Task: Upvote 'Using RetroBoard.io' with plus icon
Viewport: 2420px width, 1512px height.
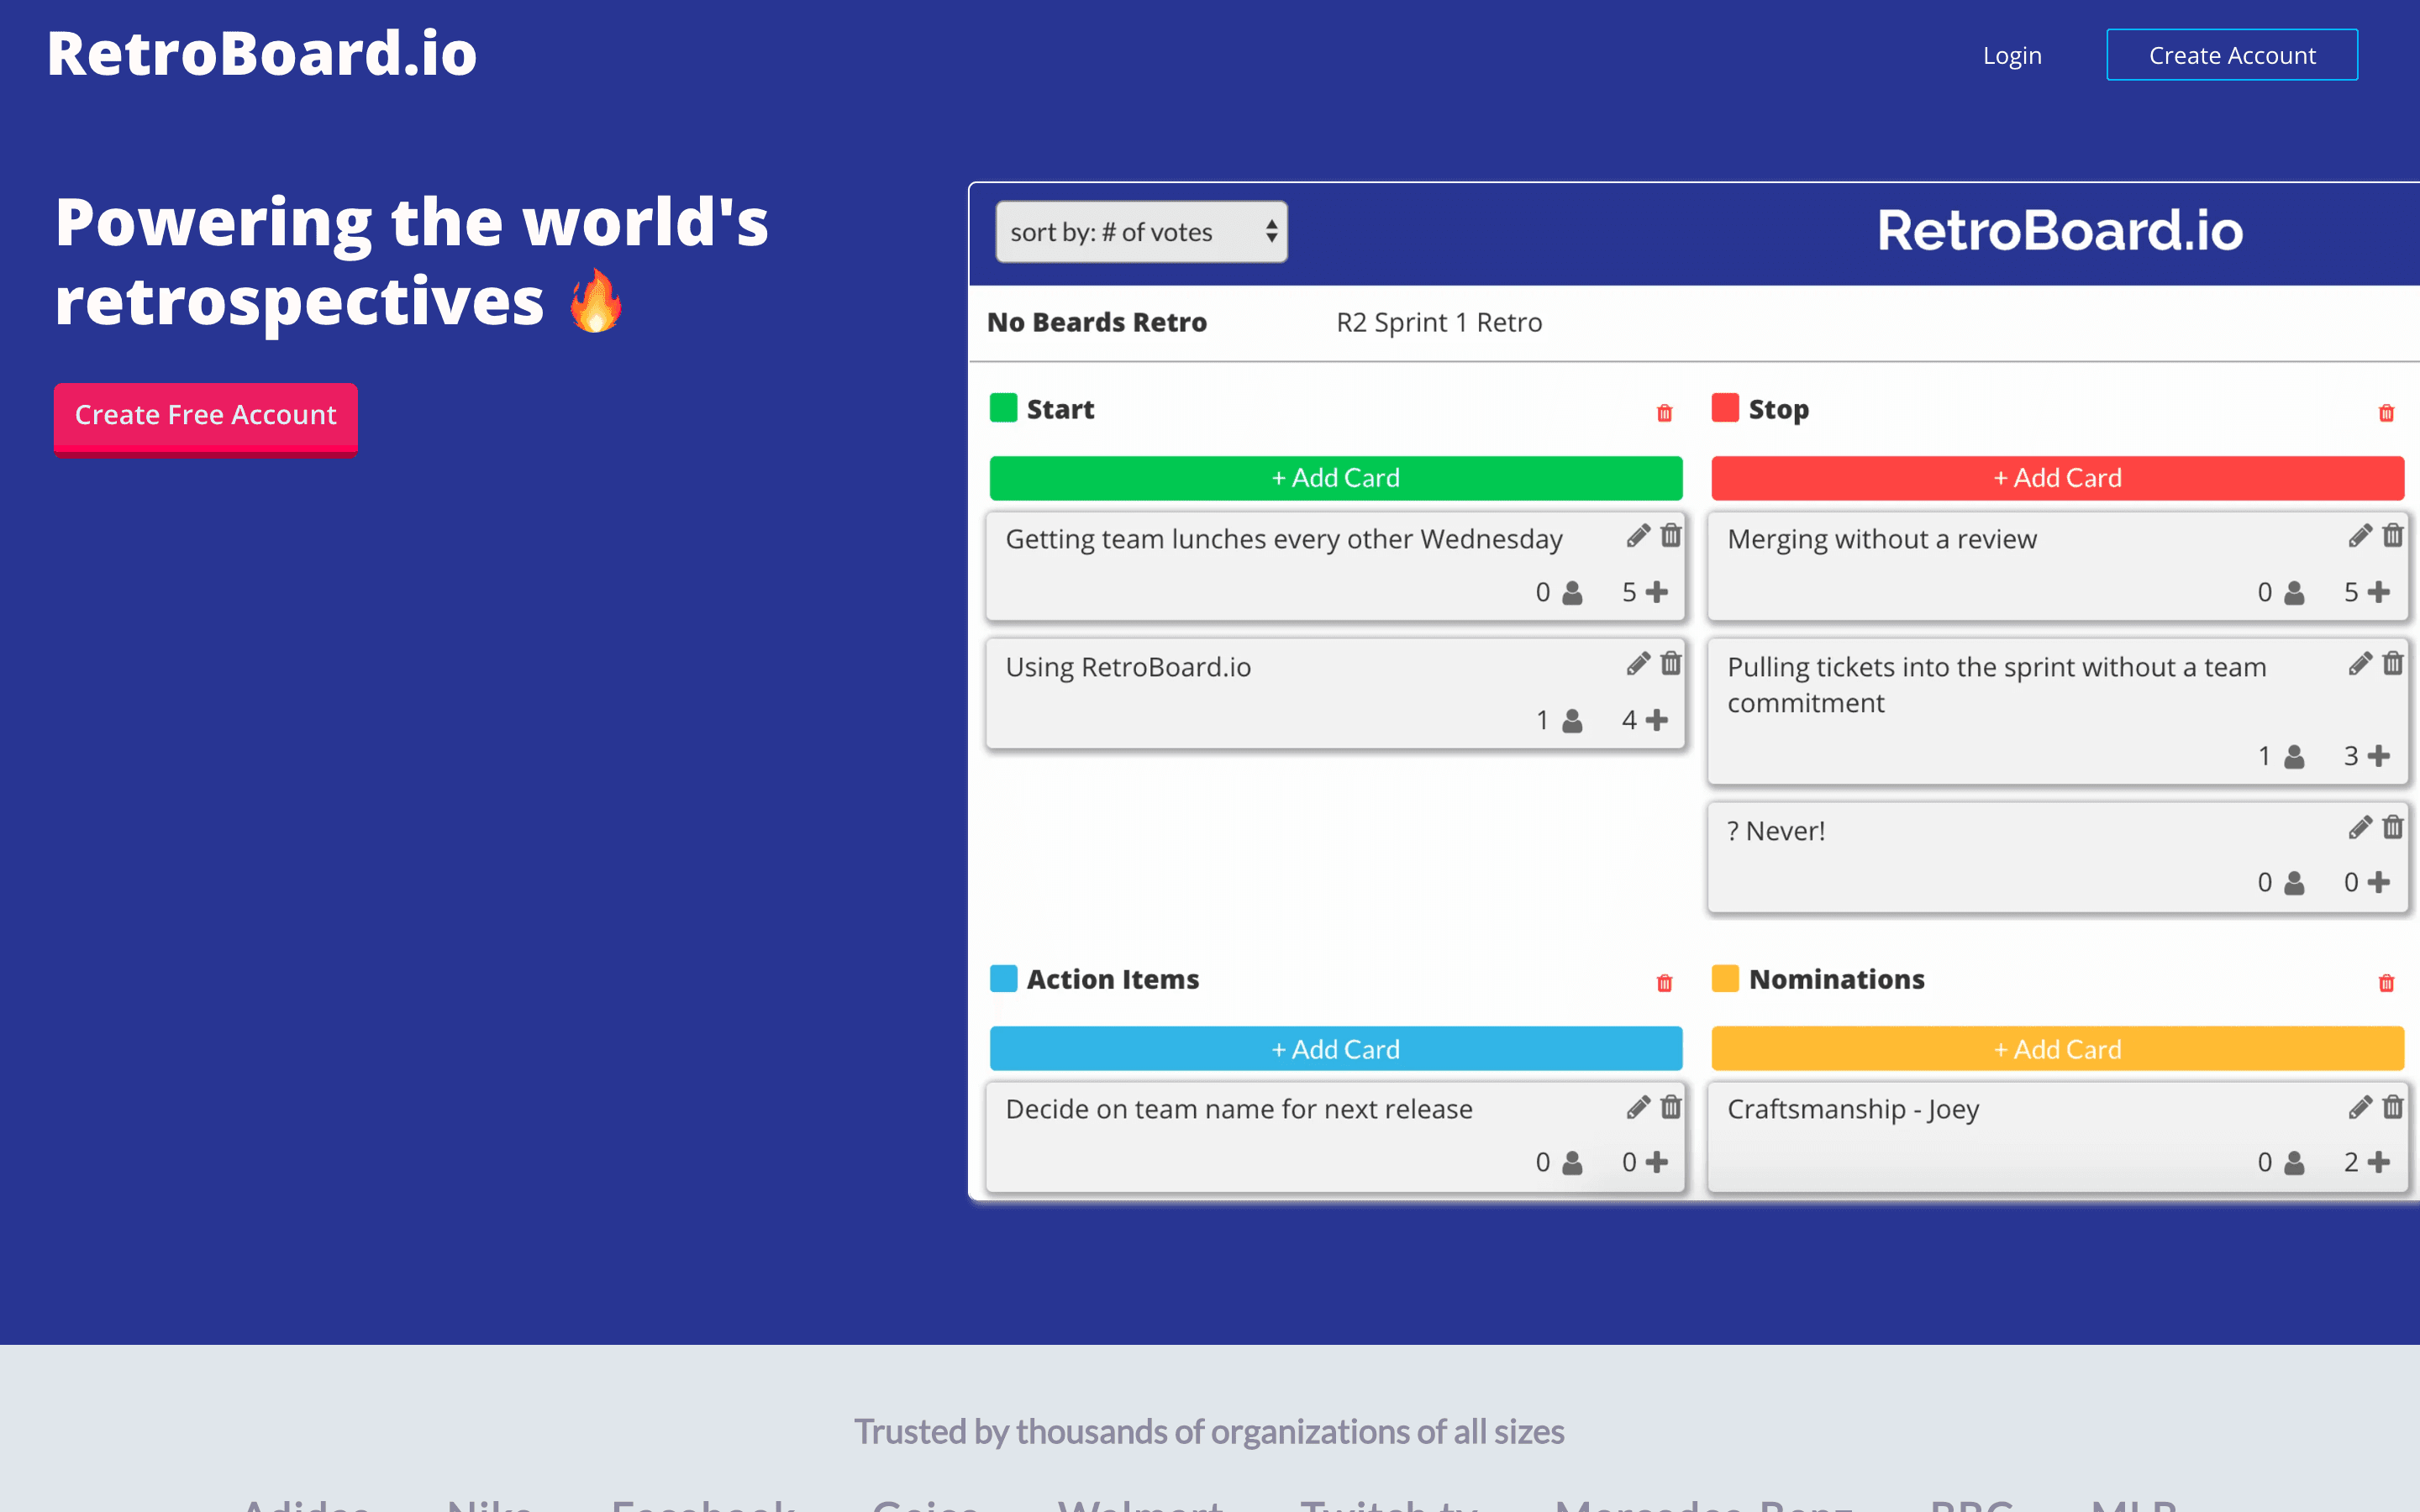Action: pyautogui.click(x=1657, y=720)
